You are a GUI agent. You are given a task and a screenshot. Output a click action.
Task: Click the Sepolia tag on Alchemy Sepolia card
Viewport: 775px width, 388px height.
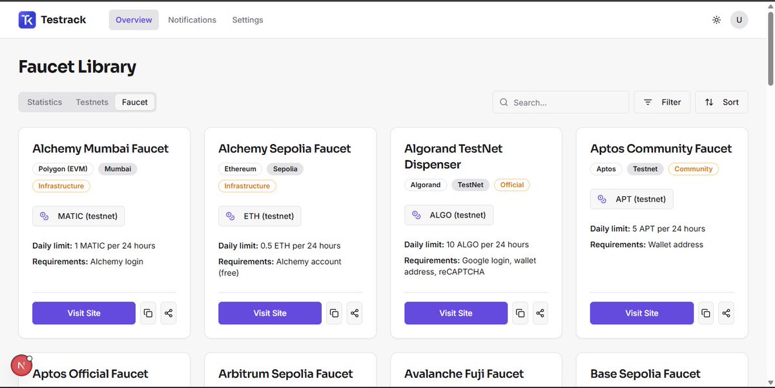coord(285,169)
